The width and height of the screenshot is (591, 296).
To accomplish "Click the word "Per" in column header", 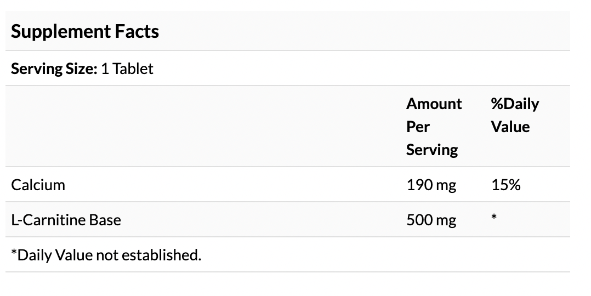I will [x=418, y=127].
